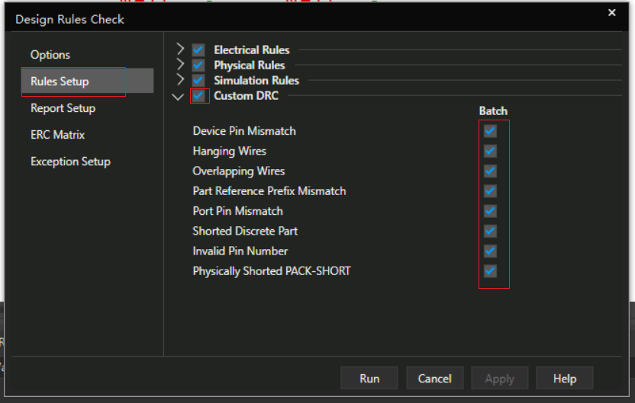
Task: Close the Design Rules Check dialog
Action: point(612,12)
